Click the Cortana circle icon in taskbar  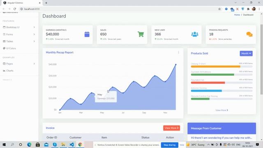(x=21, y=144)
